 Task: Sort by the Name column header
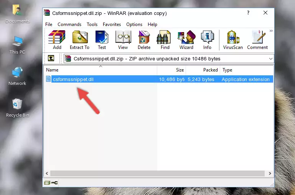point(101,70)
